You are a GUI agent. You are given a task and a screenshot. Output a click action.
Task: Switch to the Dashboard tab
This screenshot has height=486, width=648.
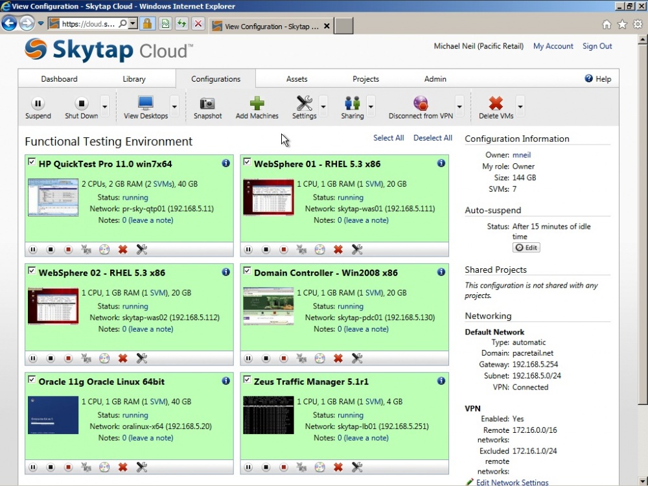(x=59, y=78)
